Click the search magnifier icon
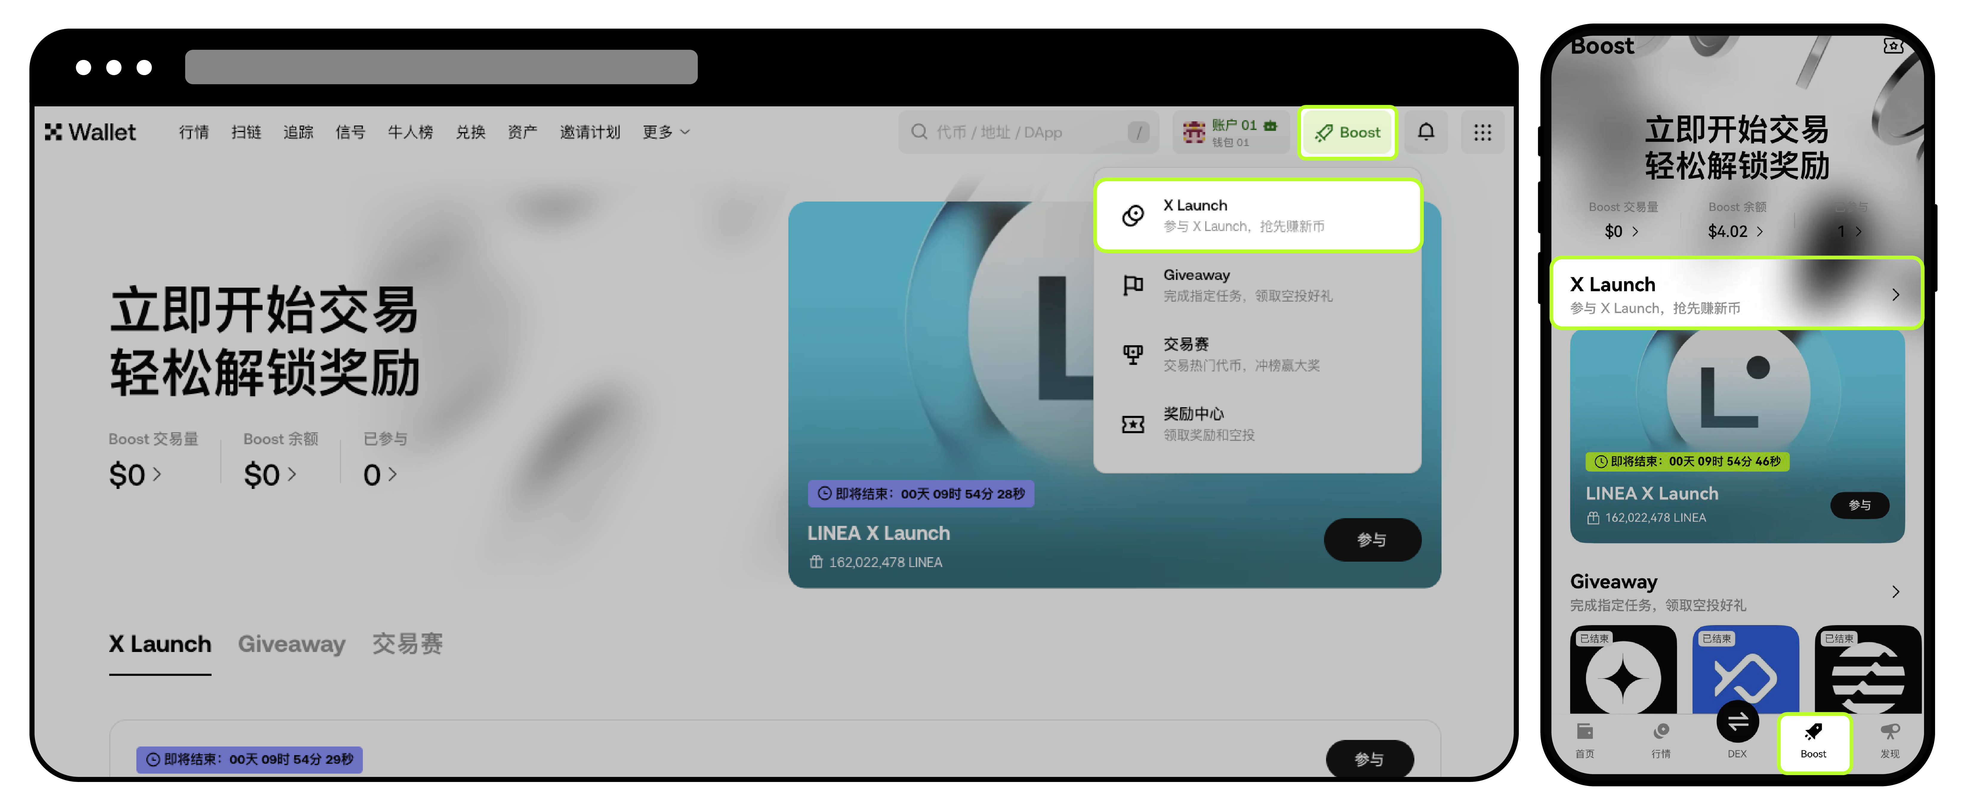 click(919, 132)
